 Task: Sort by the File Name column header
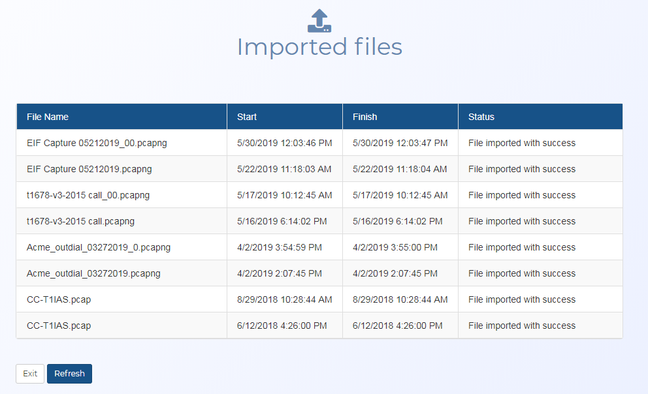(x=46, y=116)
